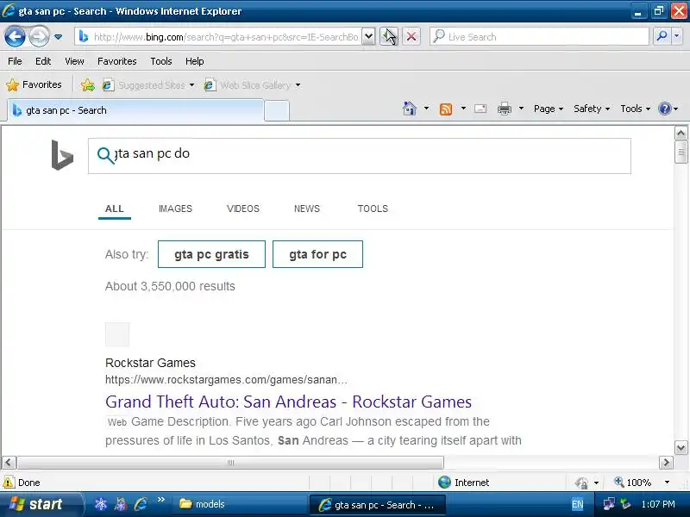This screenshot has height=517, width=690.
Task: Click the Print icon
Action: point(505,109)
